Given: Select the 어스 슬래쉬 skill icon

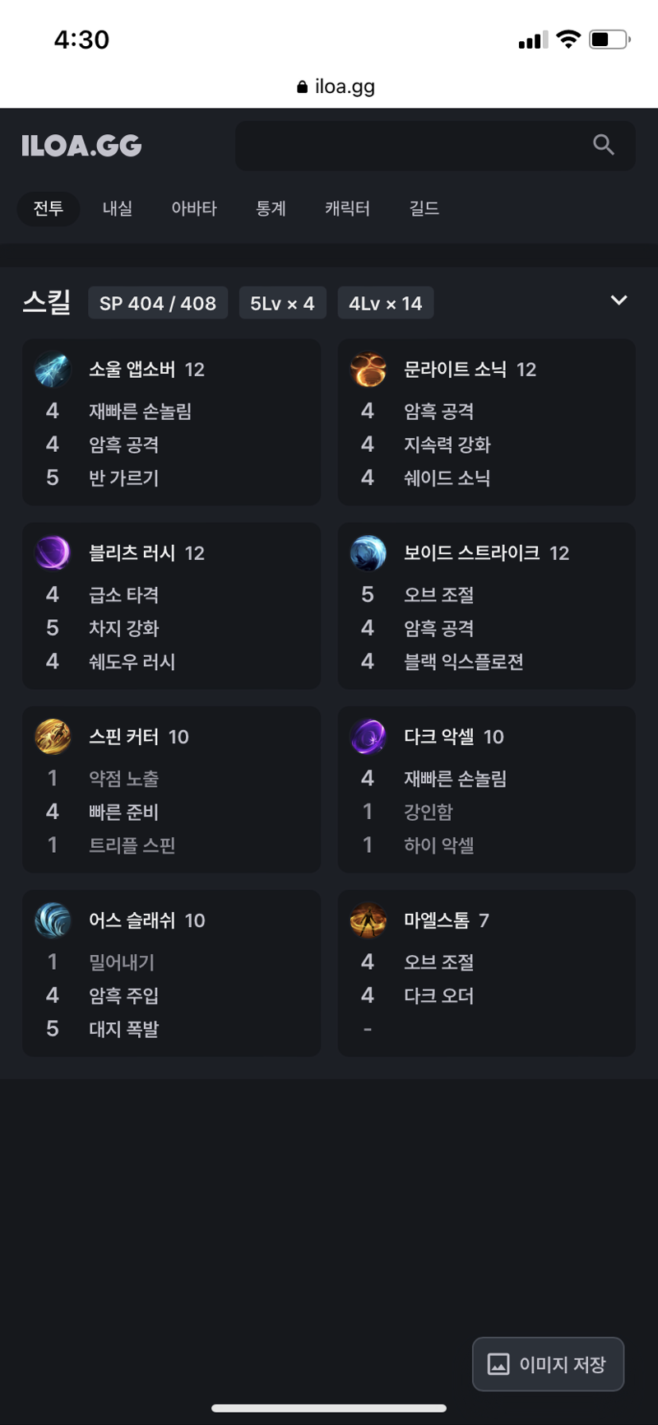Looking at the screenshot, I should (x=53, y=920).
